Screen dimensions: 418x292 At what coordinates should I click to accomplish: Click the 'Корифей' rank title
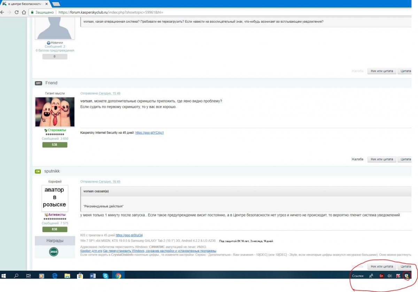55,182
